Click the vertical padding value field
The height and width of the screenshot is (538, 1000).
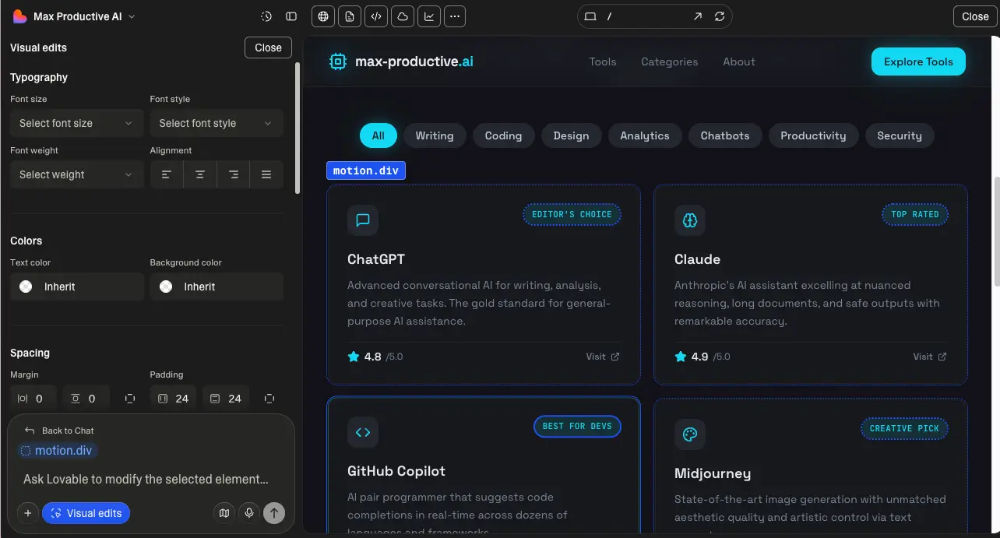coord(226,399)
